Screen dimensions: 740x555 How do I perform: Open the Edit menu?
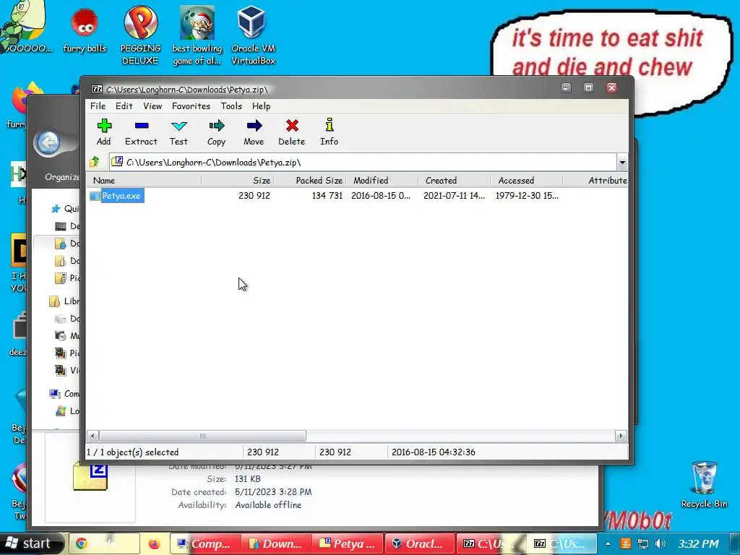(x=124, y=106)
